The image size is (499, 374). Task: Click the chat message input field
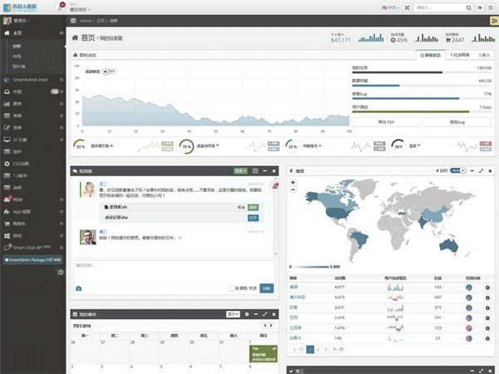coord(175,269)
